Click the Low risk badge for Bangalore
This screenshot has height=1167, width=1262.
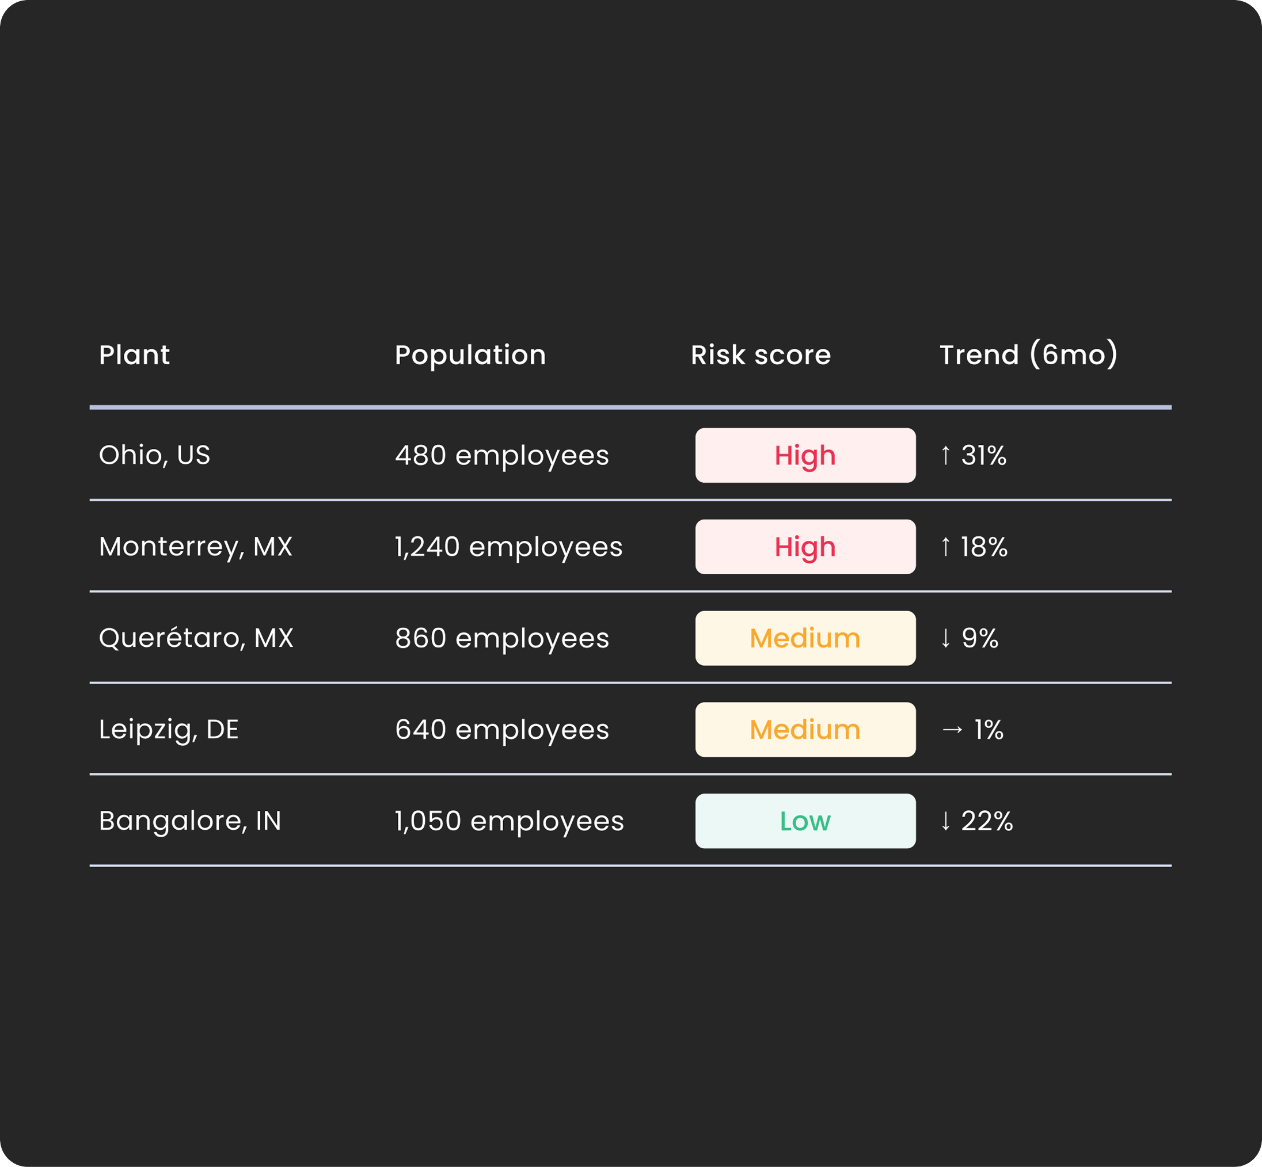[805, 821]
